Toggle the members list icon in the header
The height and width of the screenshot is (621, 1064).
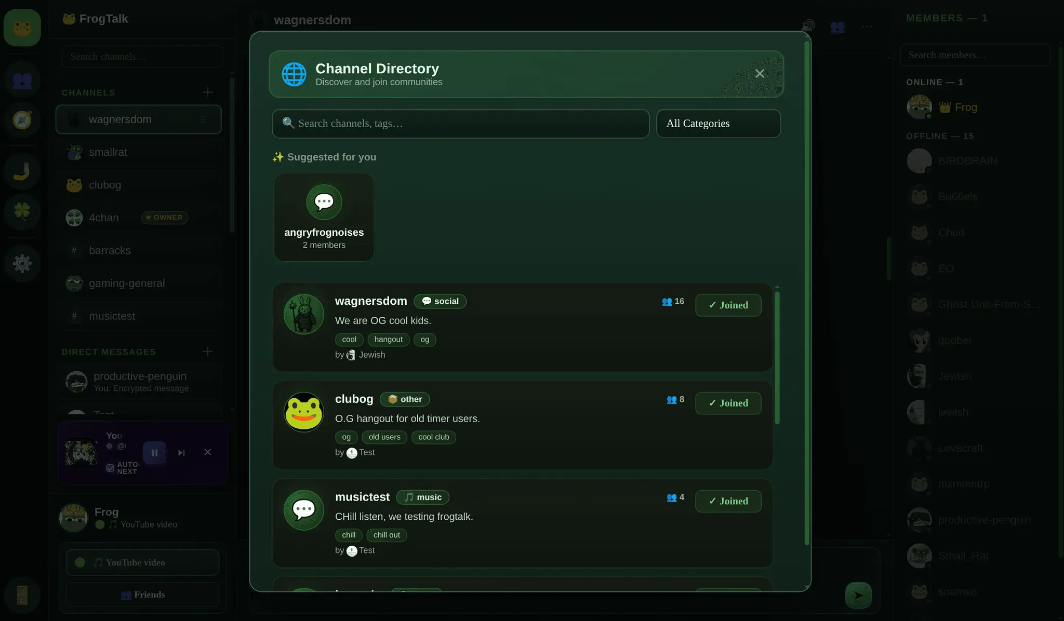[x=837, y=26]
